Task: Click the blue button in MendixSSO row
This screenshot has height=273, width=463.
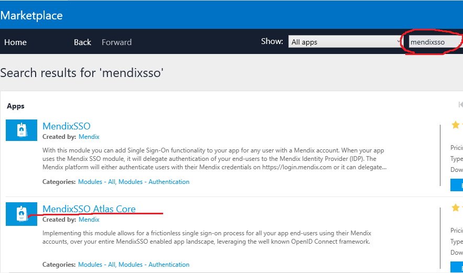Action: (457, 185)
